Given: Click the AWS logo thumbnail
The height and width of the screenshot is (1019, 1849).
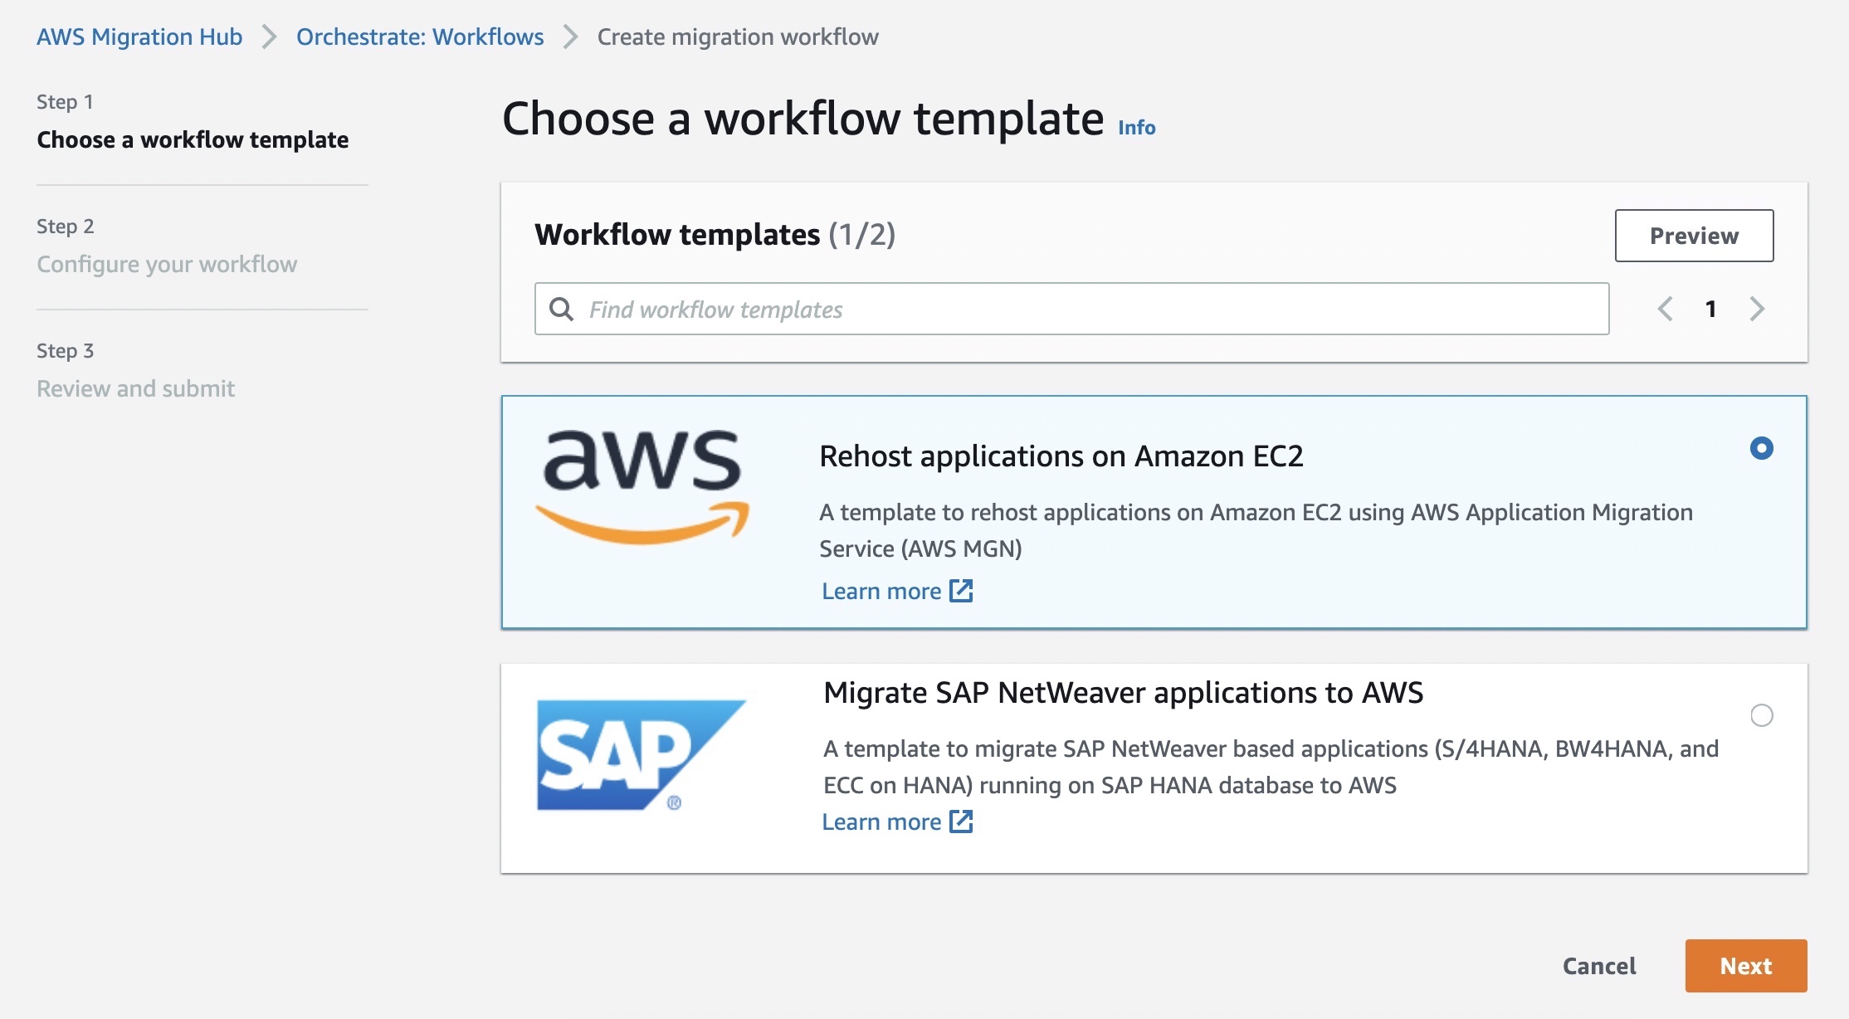Looking at the screenshot, I should [642, 487].
